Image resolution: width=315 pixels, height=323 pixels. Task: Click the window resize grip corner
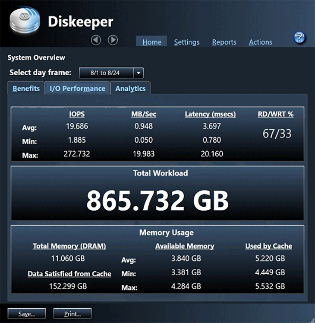(x=312, y=320)
